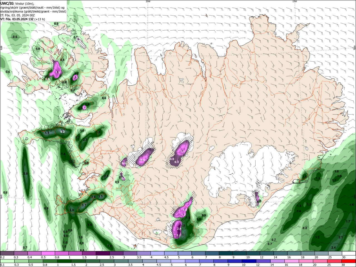Click the '20W' longitude label
356x267 pixels.
(x=148, y=1)
